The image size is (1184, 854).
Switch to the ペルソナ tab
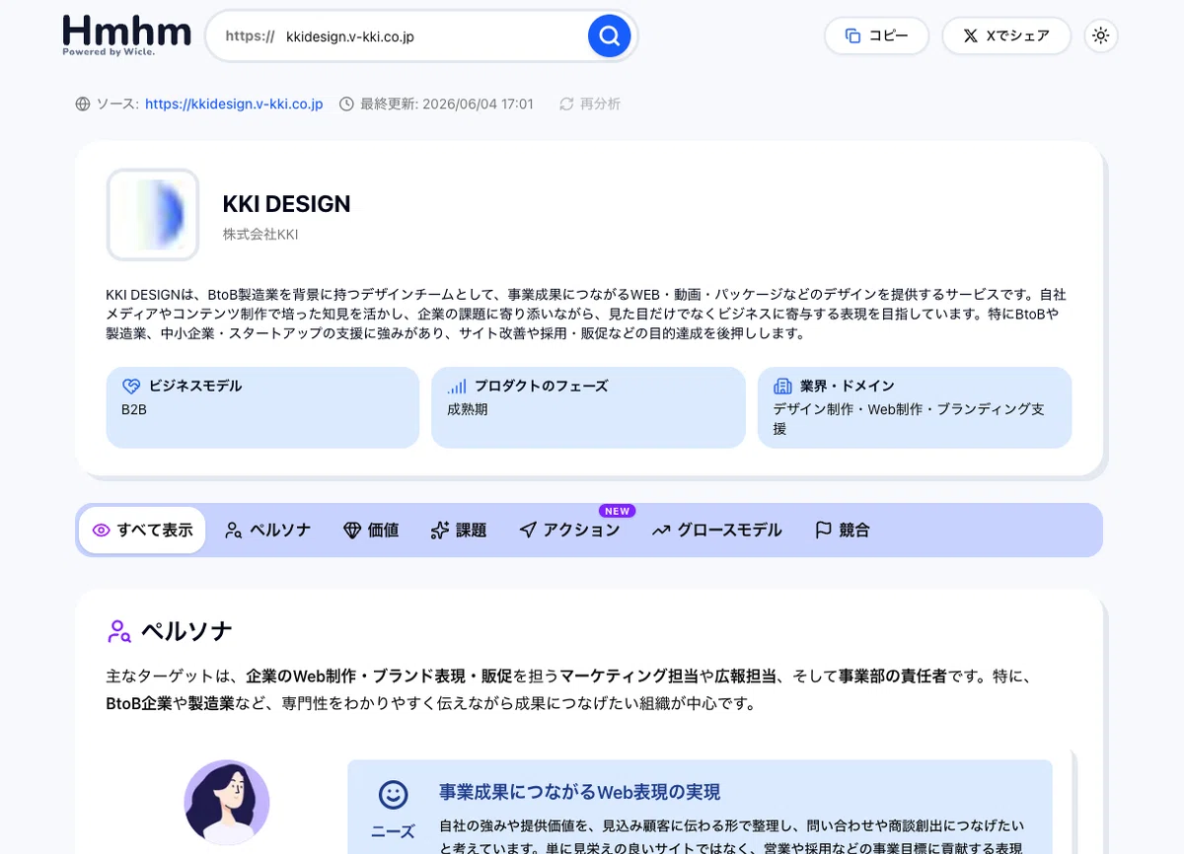(267, 531)
